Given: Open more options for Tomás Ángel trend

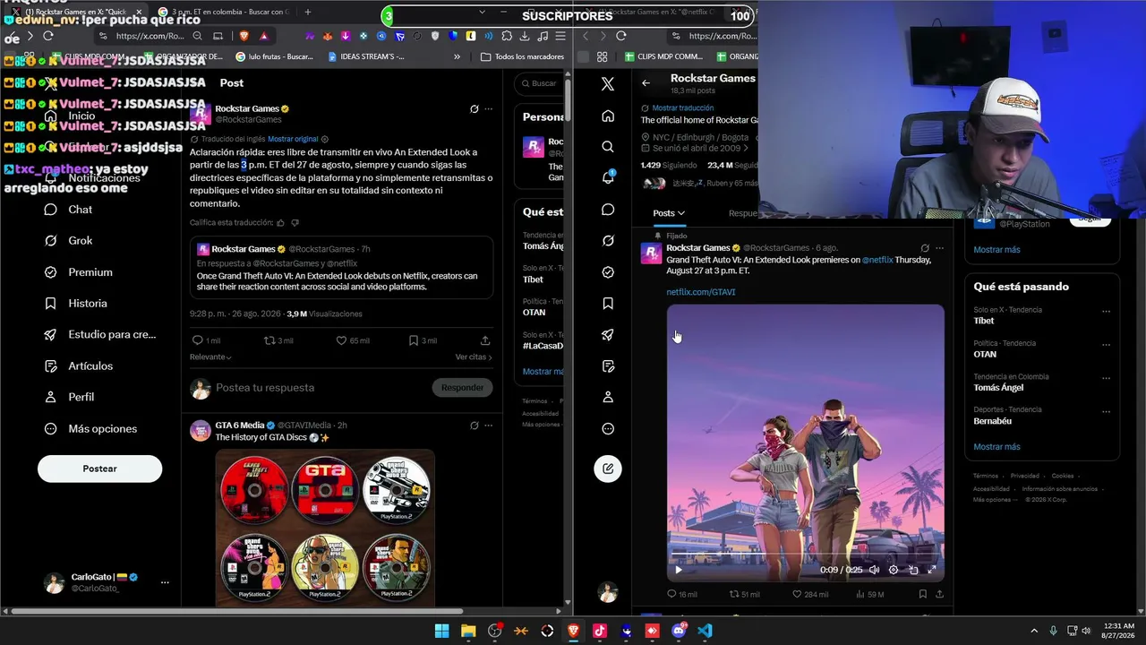Looking at the screenshot, I should pos(1106,379).
